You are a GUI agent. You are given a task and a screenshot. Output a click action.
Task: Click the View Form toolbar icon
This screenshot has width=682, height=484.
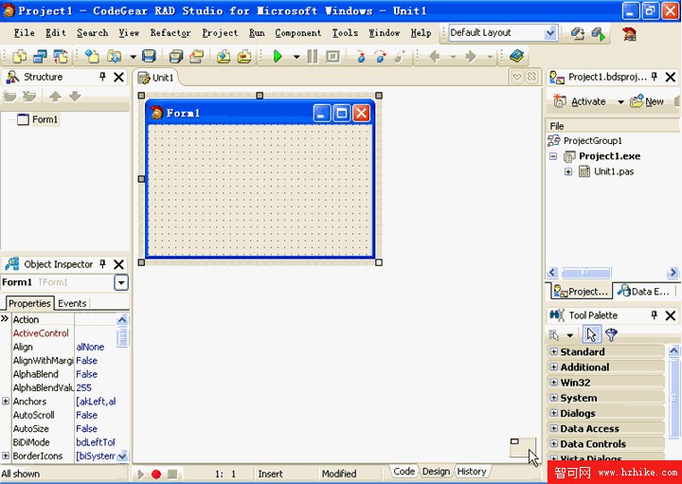click(40, 56)
